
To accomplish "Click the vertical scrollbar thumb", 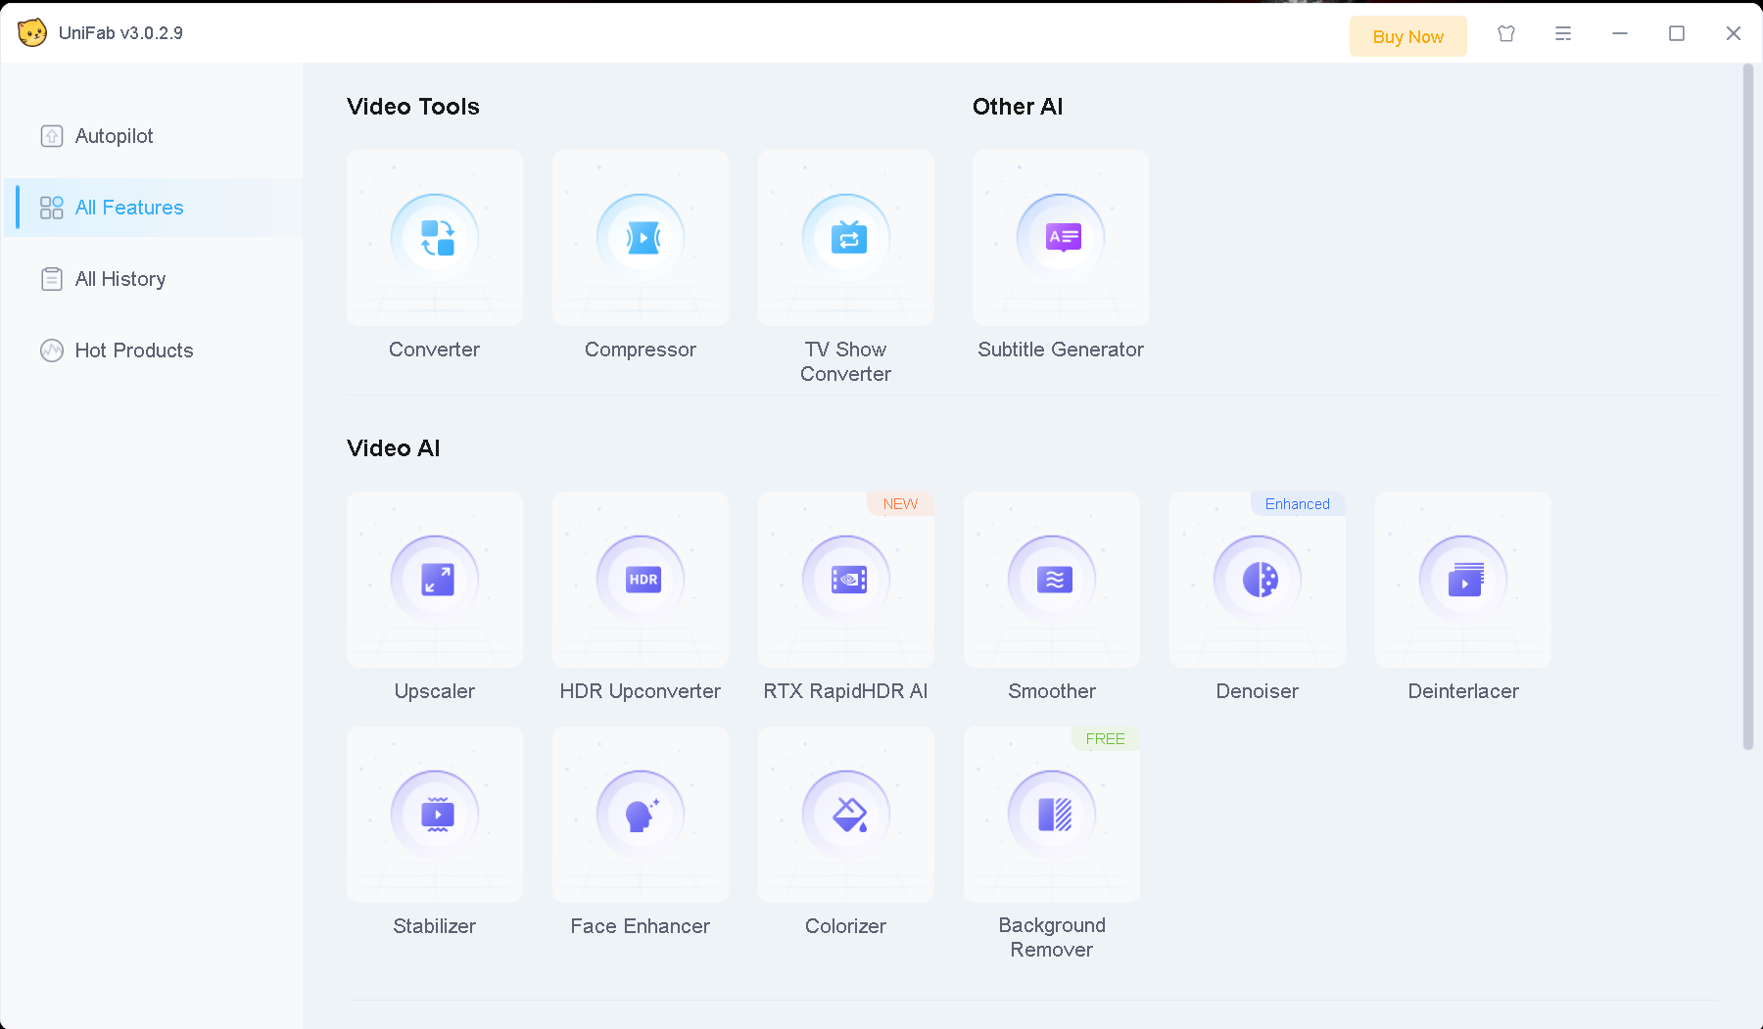I will (1748, 407).
